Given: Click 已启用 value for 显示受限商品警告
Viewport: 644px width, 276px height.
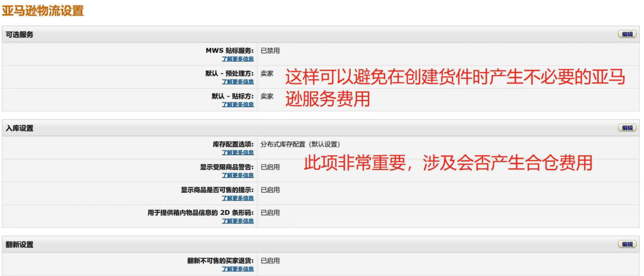Looking at the screenshot, I should [x=270, y=167].
